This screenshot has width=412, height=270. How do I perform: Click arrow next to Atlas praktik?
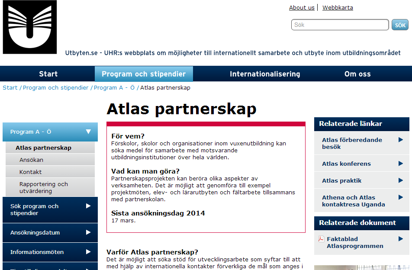400,180
